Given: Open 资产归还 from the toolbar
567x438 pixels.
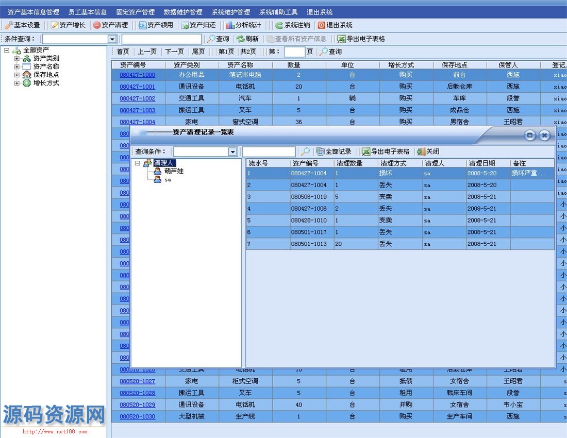Looking at the screenshot, I should (198, 25).
